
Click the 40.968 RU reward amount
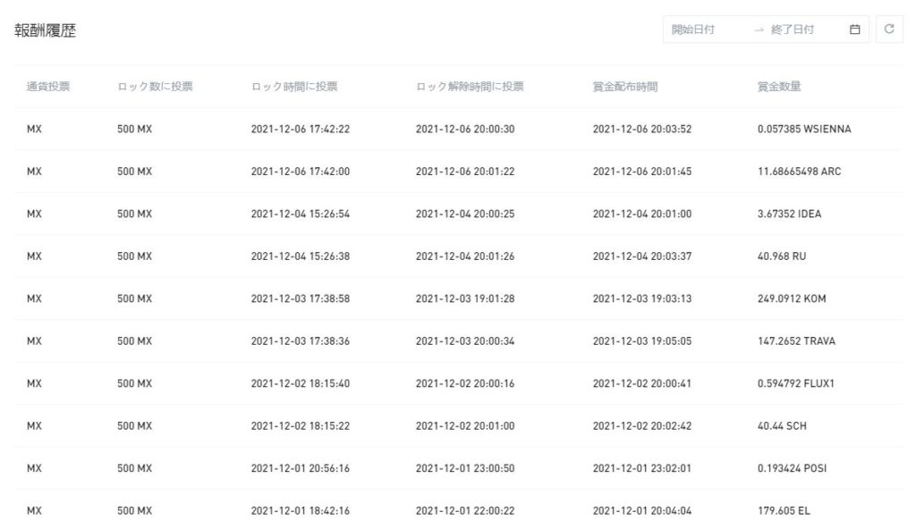click(x=781, y=256)
